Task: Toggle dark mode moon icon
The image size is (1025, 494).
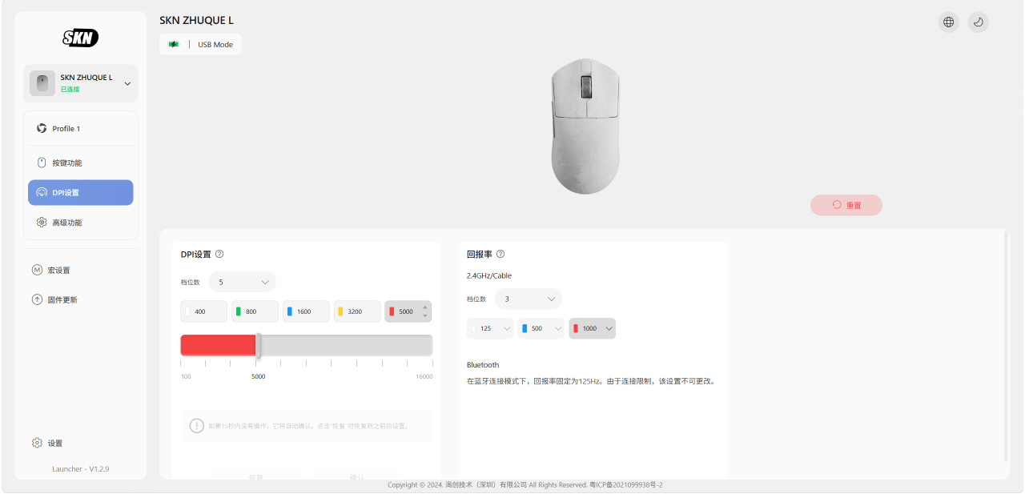Action: point(978,22)
